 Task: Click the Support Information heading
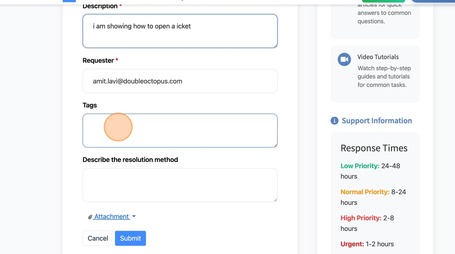377,121
